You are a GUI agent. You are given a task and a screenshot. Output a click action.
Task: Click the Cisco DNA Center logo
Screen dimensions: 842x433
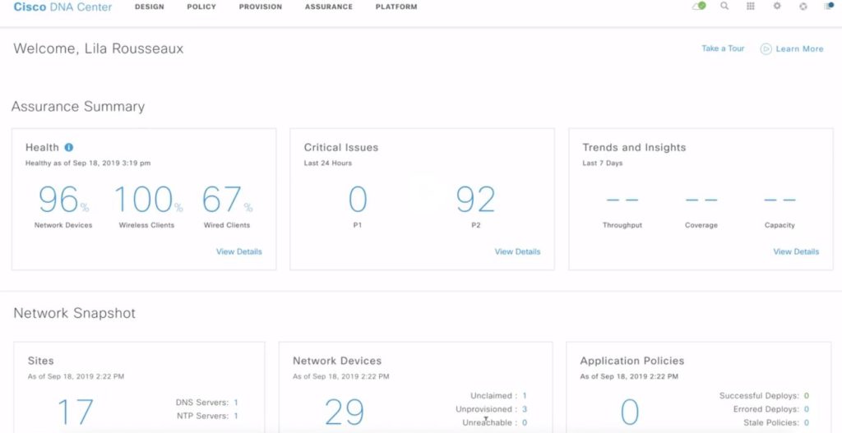tap(62, 7)
